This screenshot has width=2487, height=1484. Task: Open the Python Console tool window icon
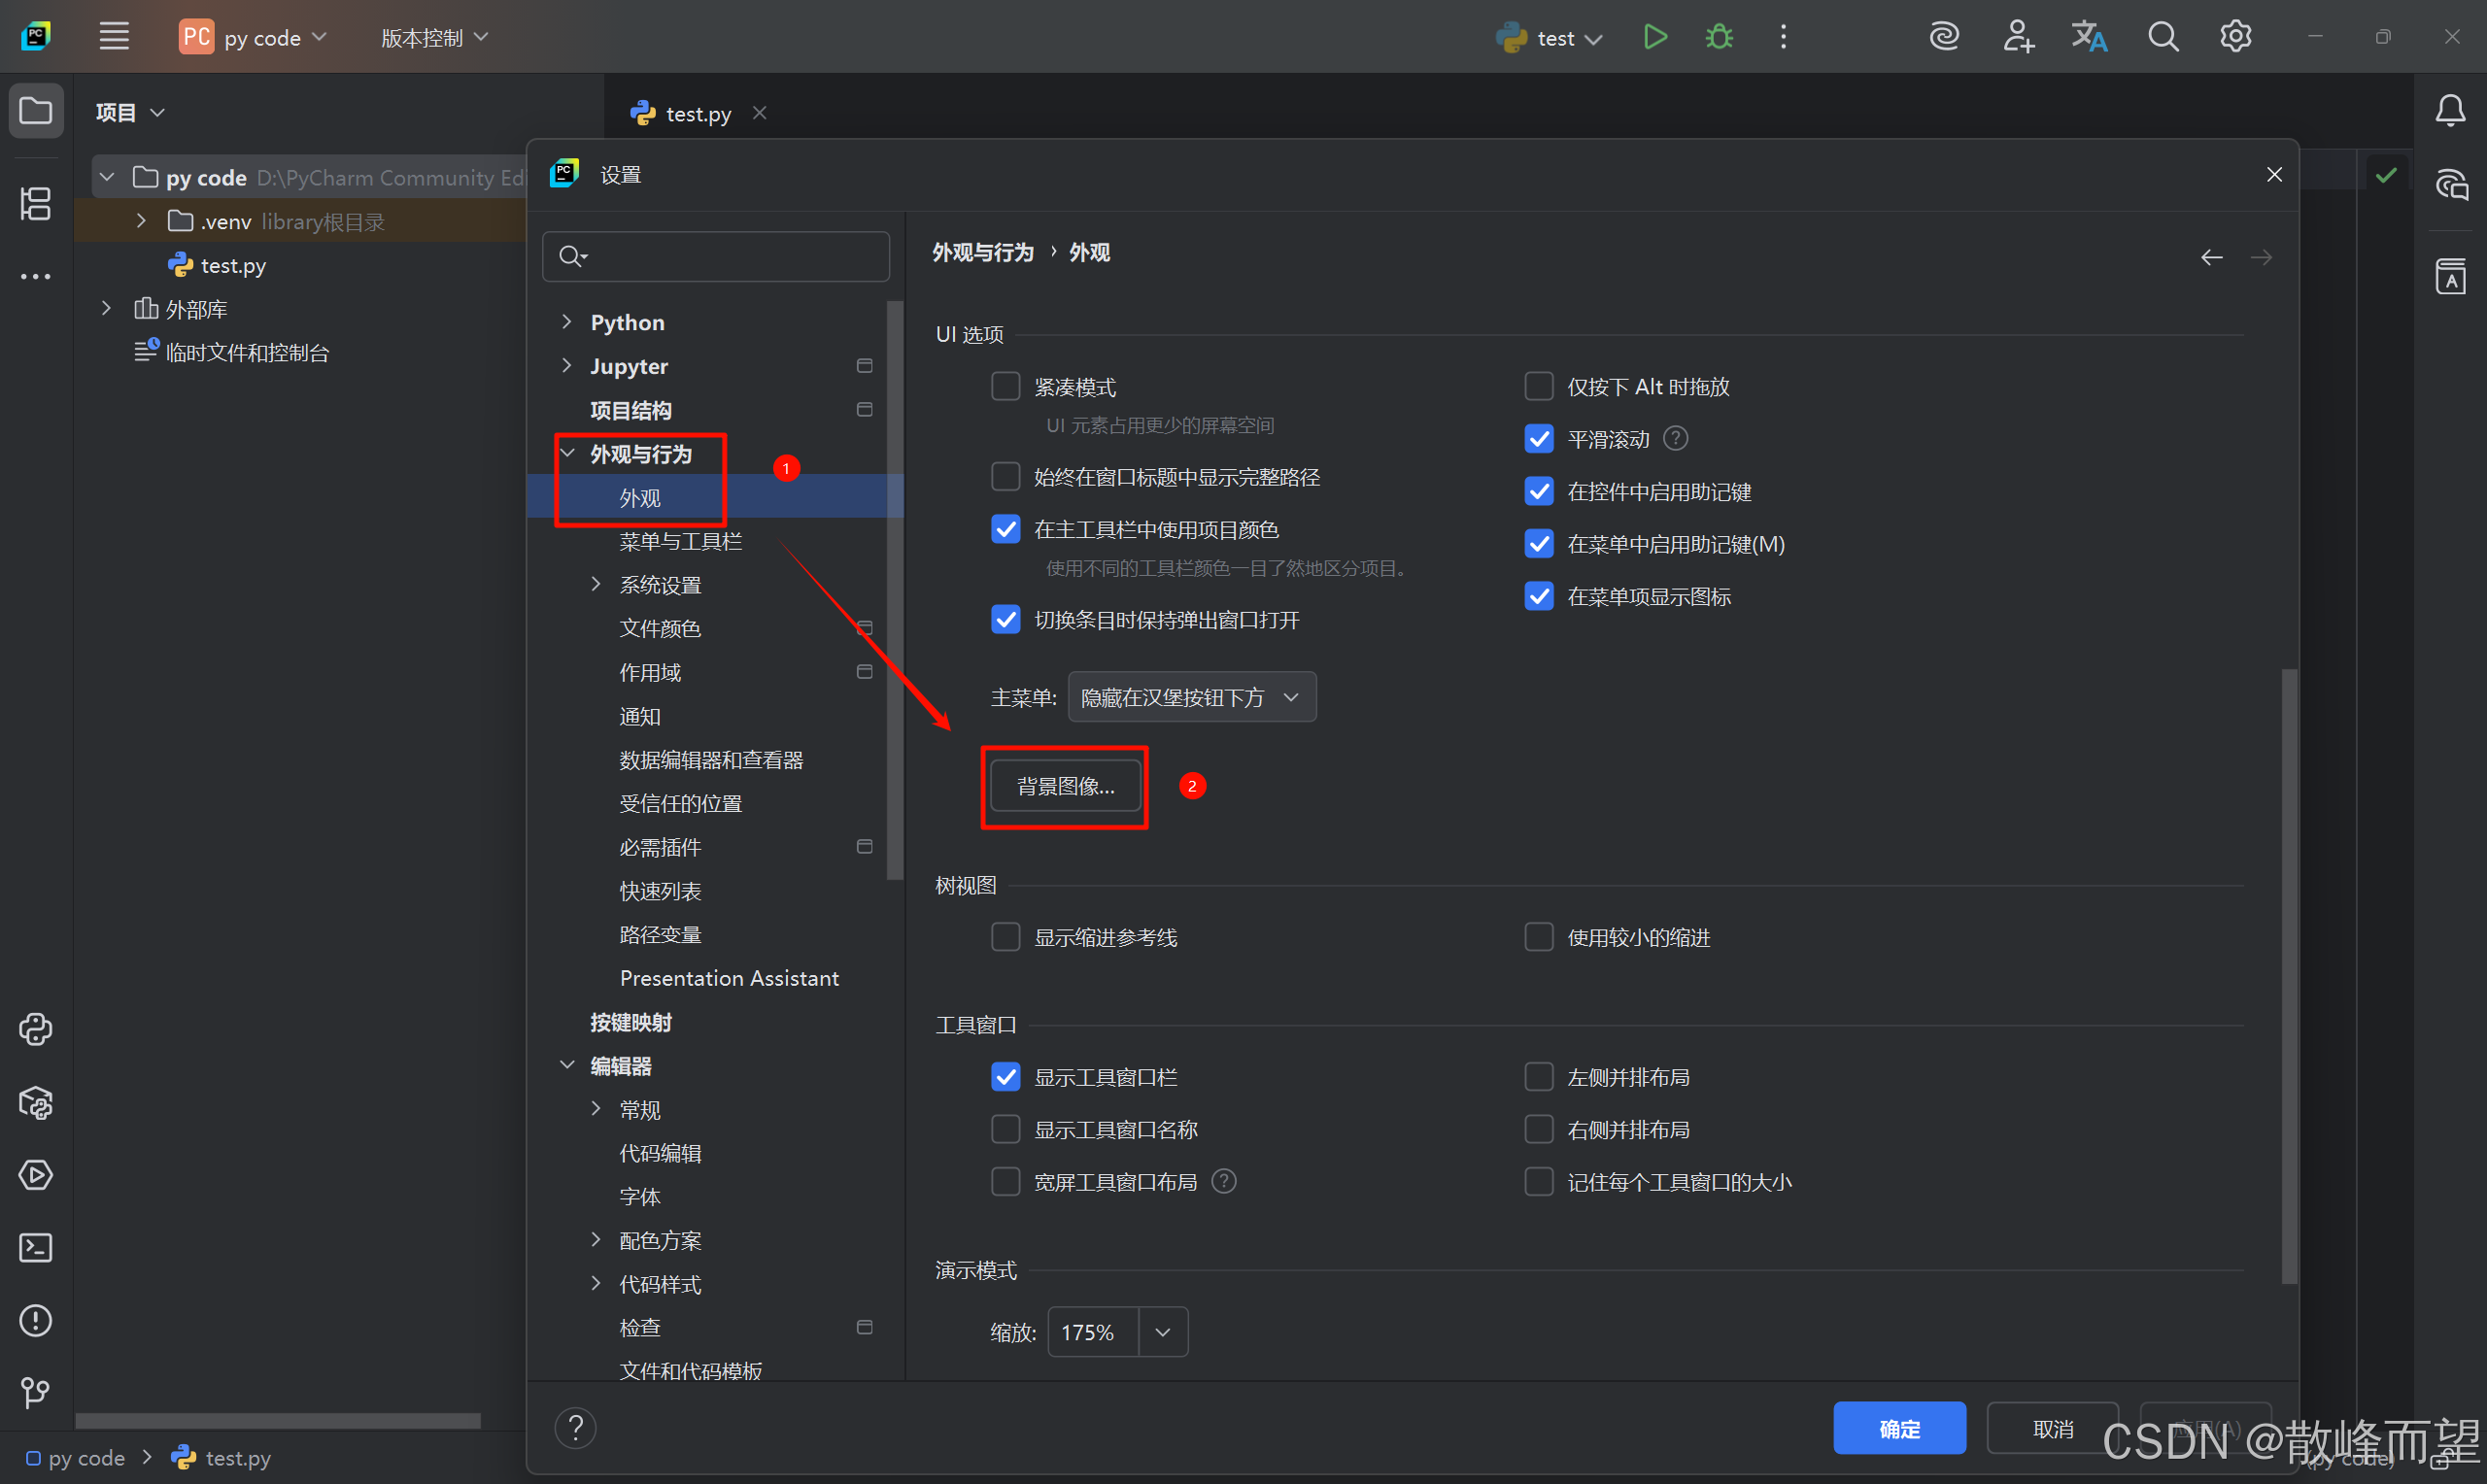coord(36,1029)
